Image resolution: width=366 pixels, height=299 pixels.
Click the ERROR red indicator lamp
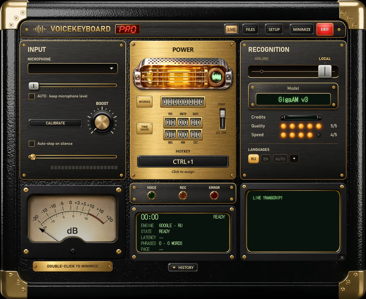pyautogui.click(x=214, y=195)
